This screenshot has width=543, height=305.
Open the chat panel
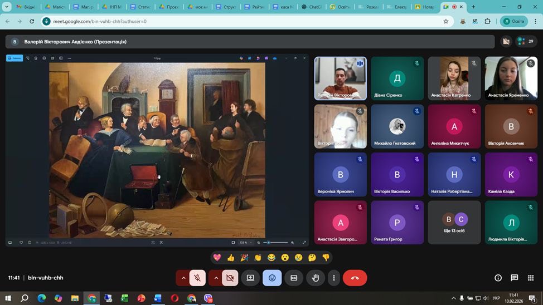tap(514, 278)
